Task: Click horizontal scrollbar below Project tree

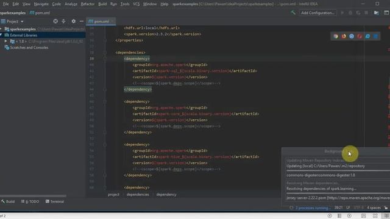Action: tap(34, 196)
